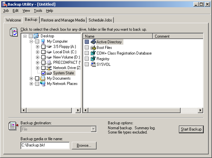Click the tree pane scroll left arrow
This screenshot has height=158, width=212.
(24, 110)
